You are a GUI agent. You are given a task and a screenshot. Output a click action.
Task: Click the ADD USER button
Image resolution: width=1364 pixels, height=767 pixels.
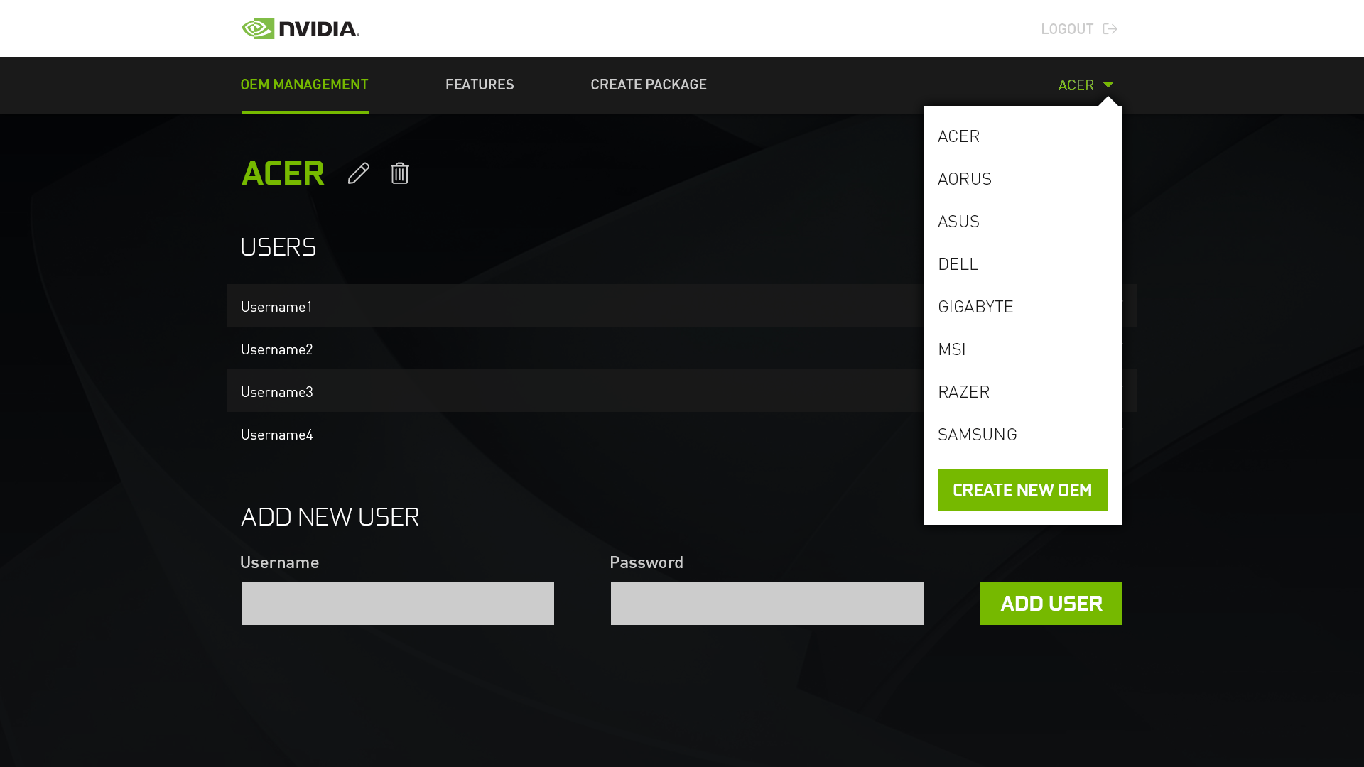(1051, 604)
